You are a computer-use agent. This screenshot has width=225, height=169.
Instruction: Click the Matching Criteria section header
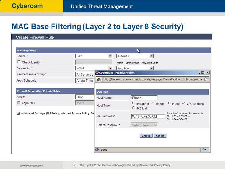point(113,50)
